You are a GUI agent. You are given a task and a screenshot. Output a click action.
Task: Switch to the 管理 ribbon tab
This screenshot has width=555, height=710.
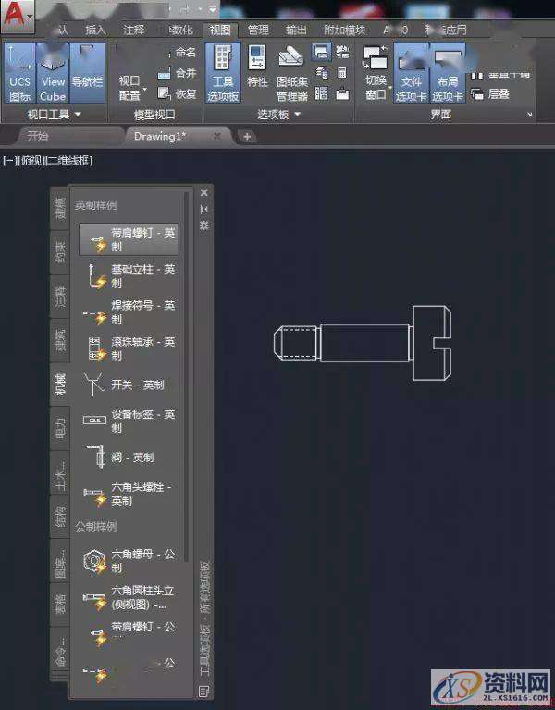258,30
